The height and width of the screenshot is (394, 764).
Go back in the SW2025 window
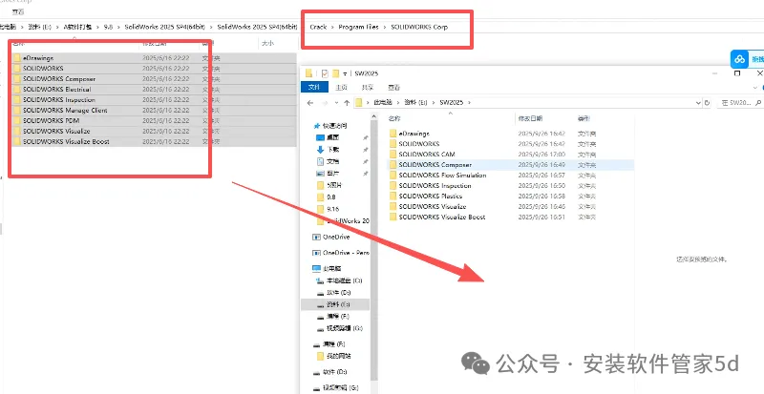coord(309,103)
